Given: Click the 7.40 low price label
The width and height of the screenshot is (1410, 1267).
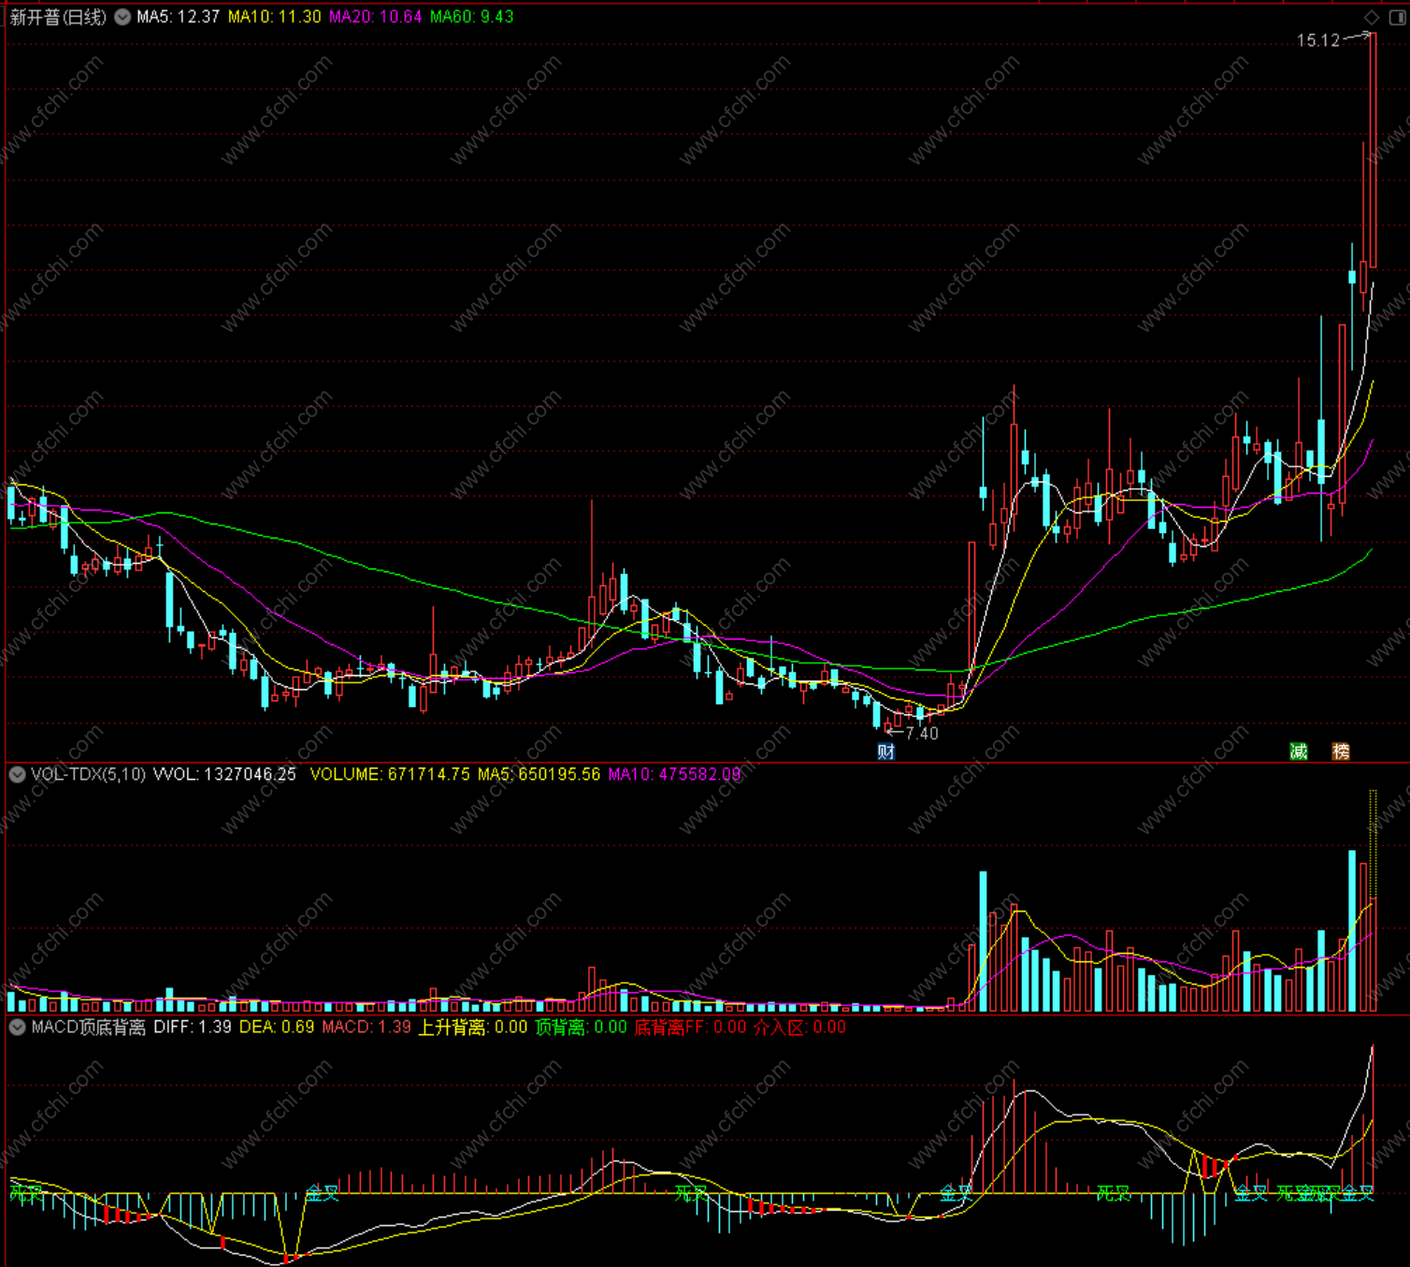Looking at the screenshot, I should pyautogui.click(x=922, y=733).
